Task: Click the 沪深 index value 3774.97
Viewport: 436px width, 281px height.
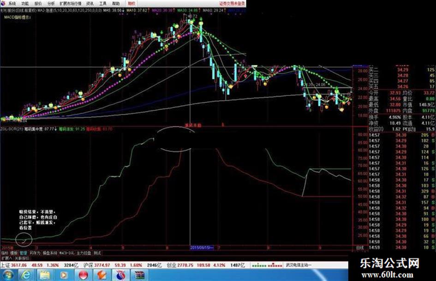Action: tap(102, 265)
